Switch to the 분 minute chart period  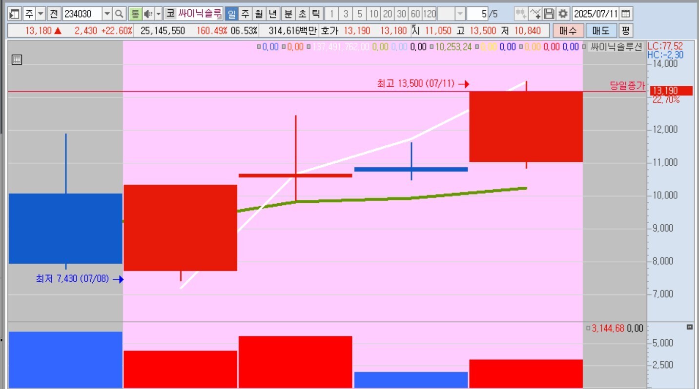[288, 14]
